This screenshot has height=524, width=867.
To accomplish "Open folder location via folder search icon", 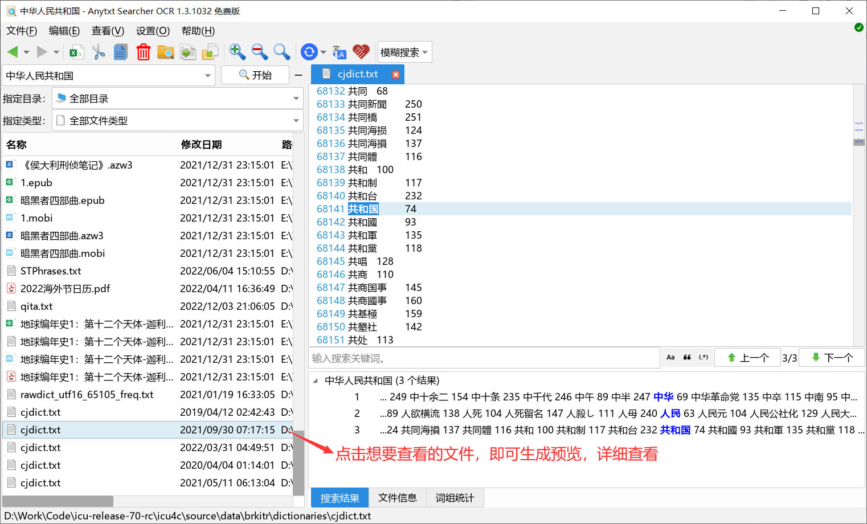I will [166, 52].
